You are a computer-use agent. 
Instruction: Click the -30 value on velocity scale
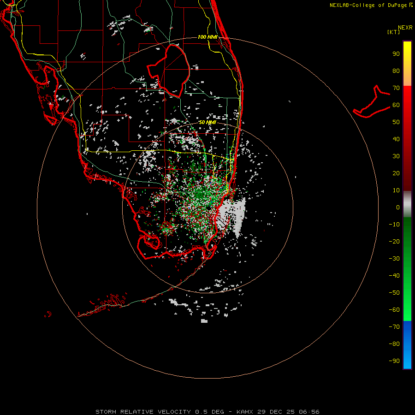click(394, 259)
